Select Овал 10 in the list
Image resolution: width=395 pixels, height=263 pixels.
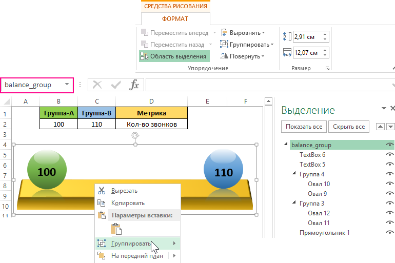pos(319,184)
